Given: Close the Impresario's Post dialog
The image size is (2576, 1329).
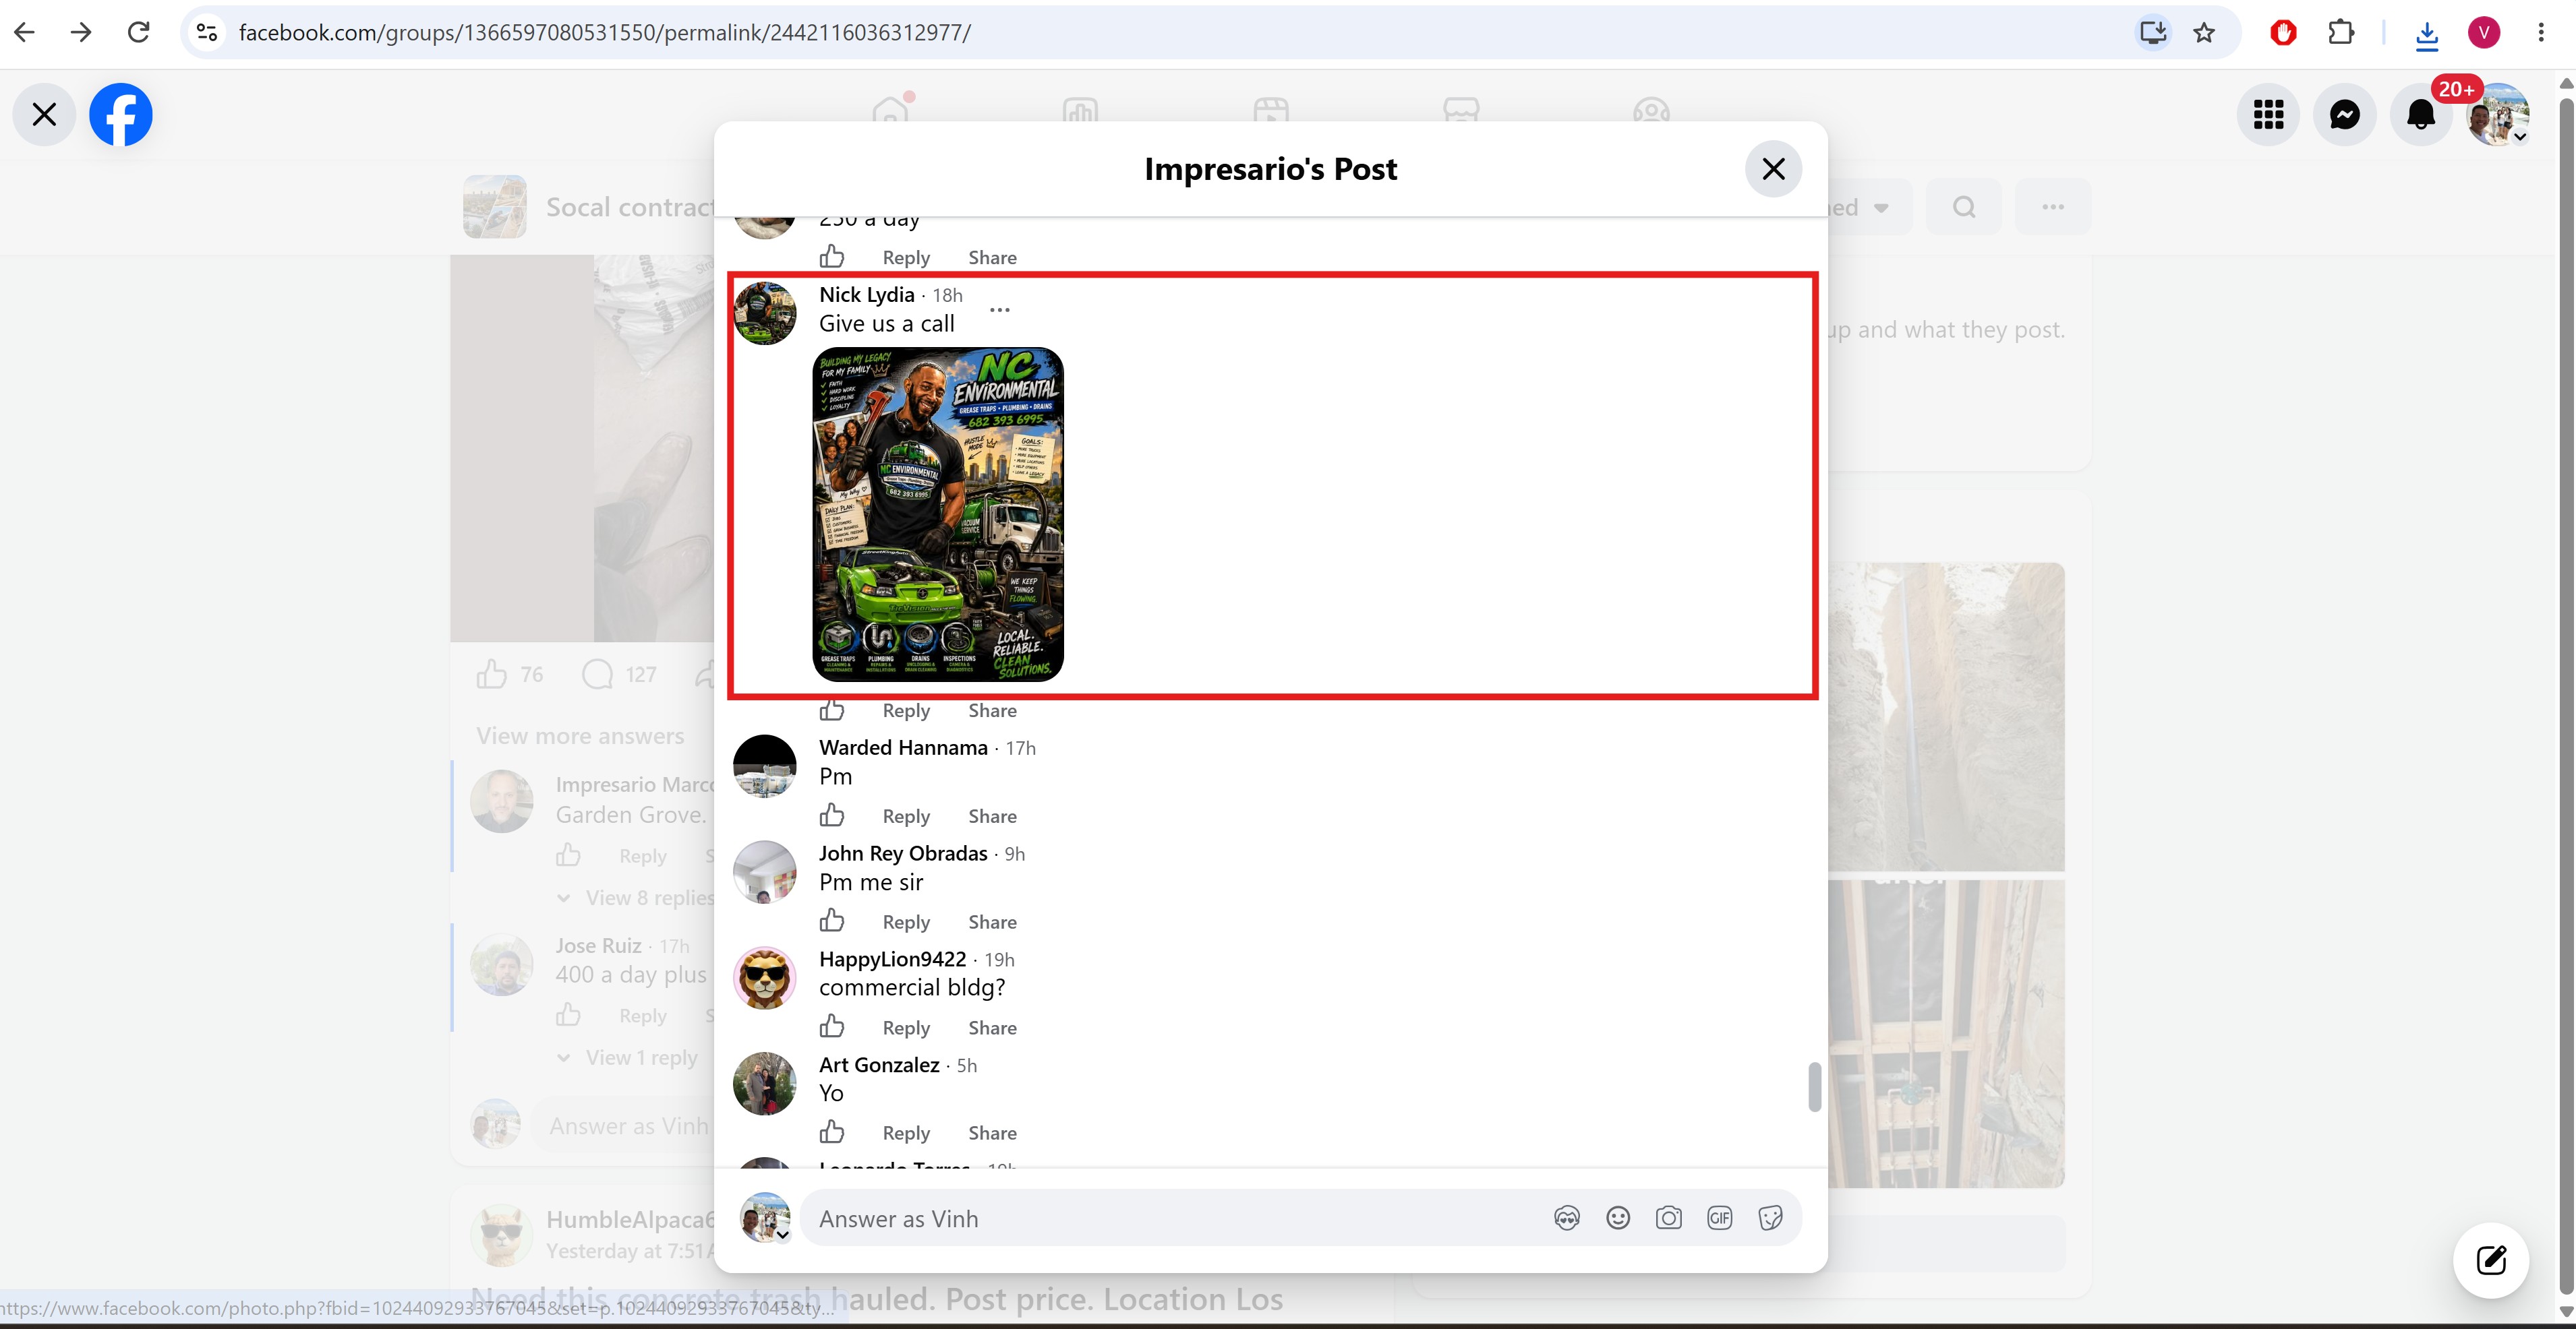Looking at the screenshot, I should pos(1773,169).
